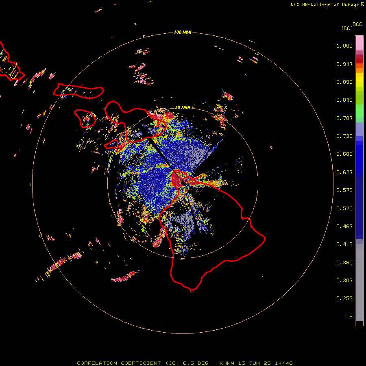Viewport: 366px width, 366px height.
Task: Click the 100 NMI range ring label
Action: click(x=183, y=32)
